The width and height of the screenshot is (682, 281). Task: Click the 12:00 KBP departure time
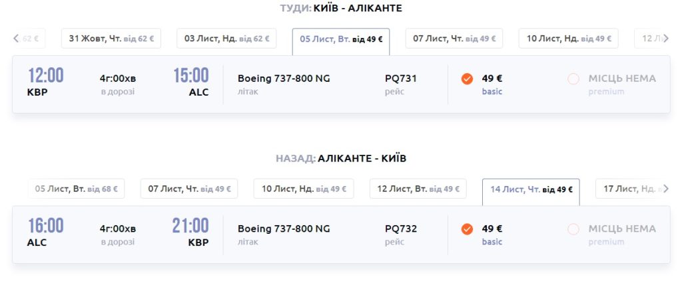(x=45, y=76)
